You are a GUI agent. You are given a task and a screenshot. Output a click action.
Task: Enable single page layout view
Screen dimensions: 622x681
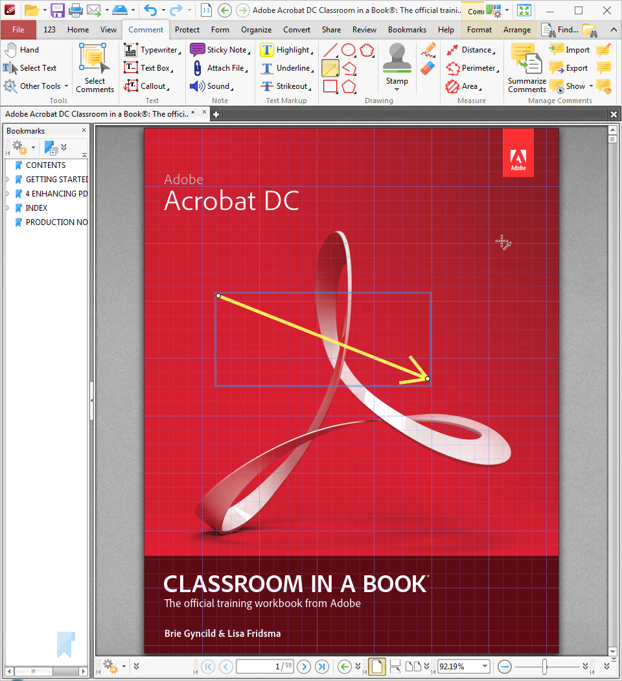click(x=377, y=666)
